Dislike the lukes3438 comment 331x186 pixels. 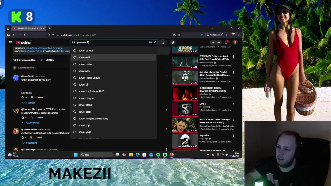pos(32,97)
